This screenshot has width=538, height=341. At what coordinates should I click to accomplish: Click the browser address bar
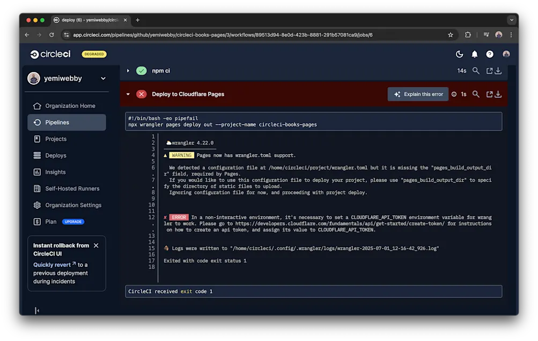click(241, 34)
